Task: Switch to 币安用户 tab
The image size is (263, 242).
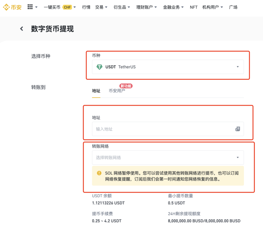Action: pyautogui.click(x=117, y=91)
